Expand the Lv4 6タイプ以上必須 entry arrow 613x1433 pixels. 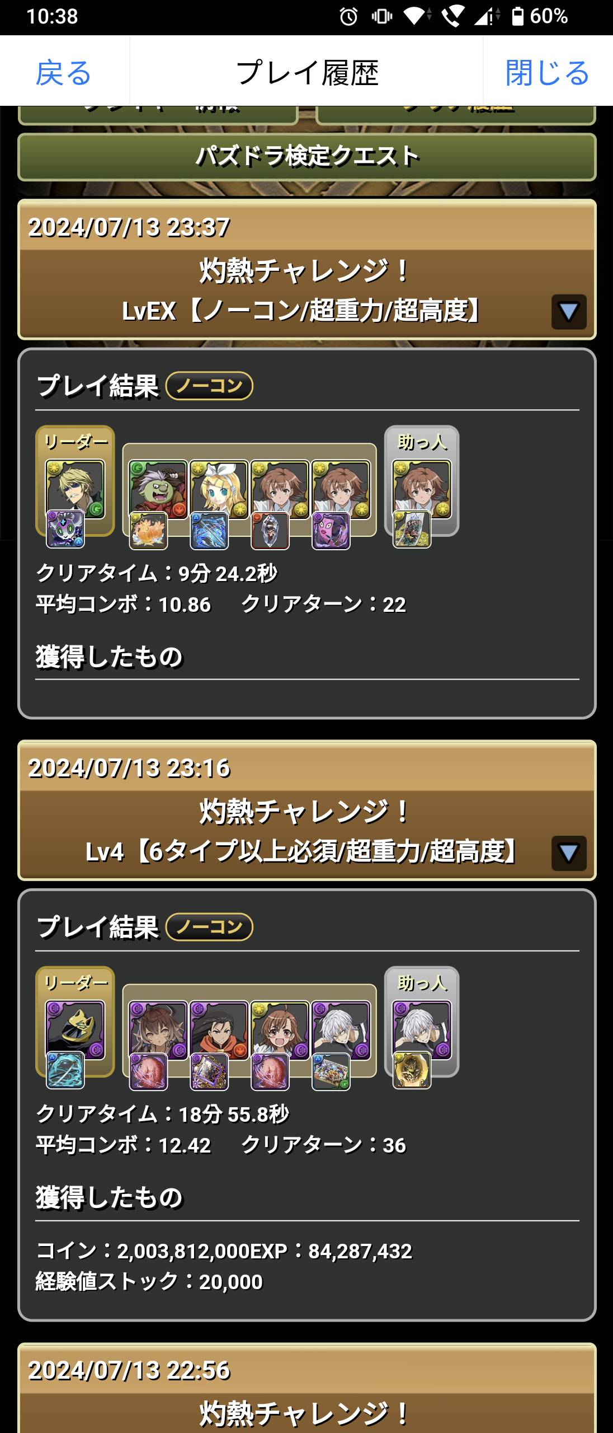point(569,853)
